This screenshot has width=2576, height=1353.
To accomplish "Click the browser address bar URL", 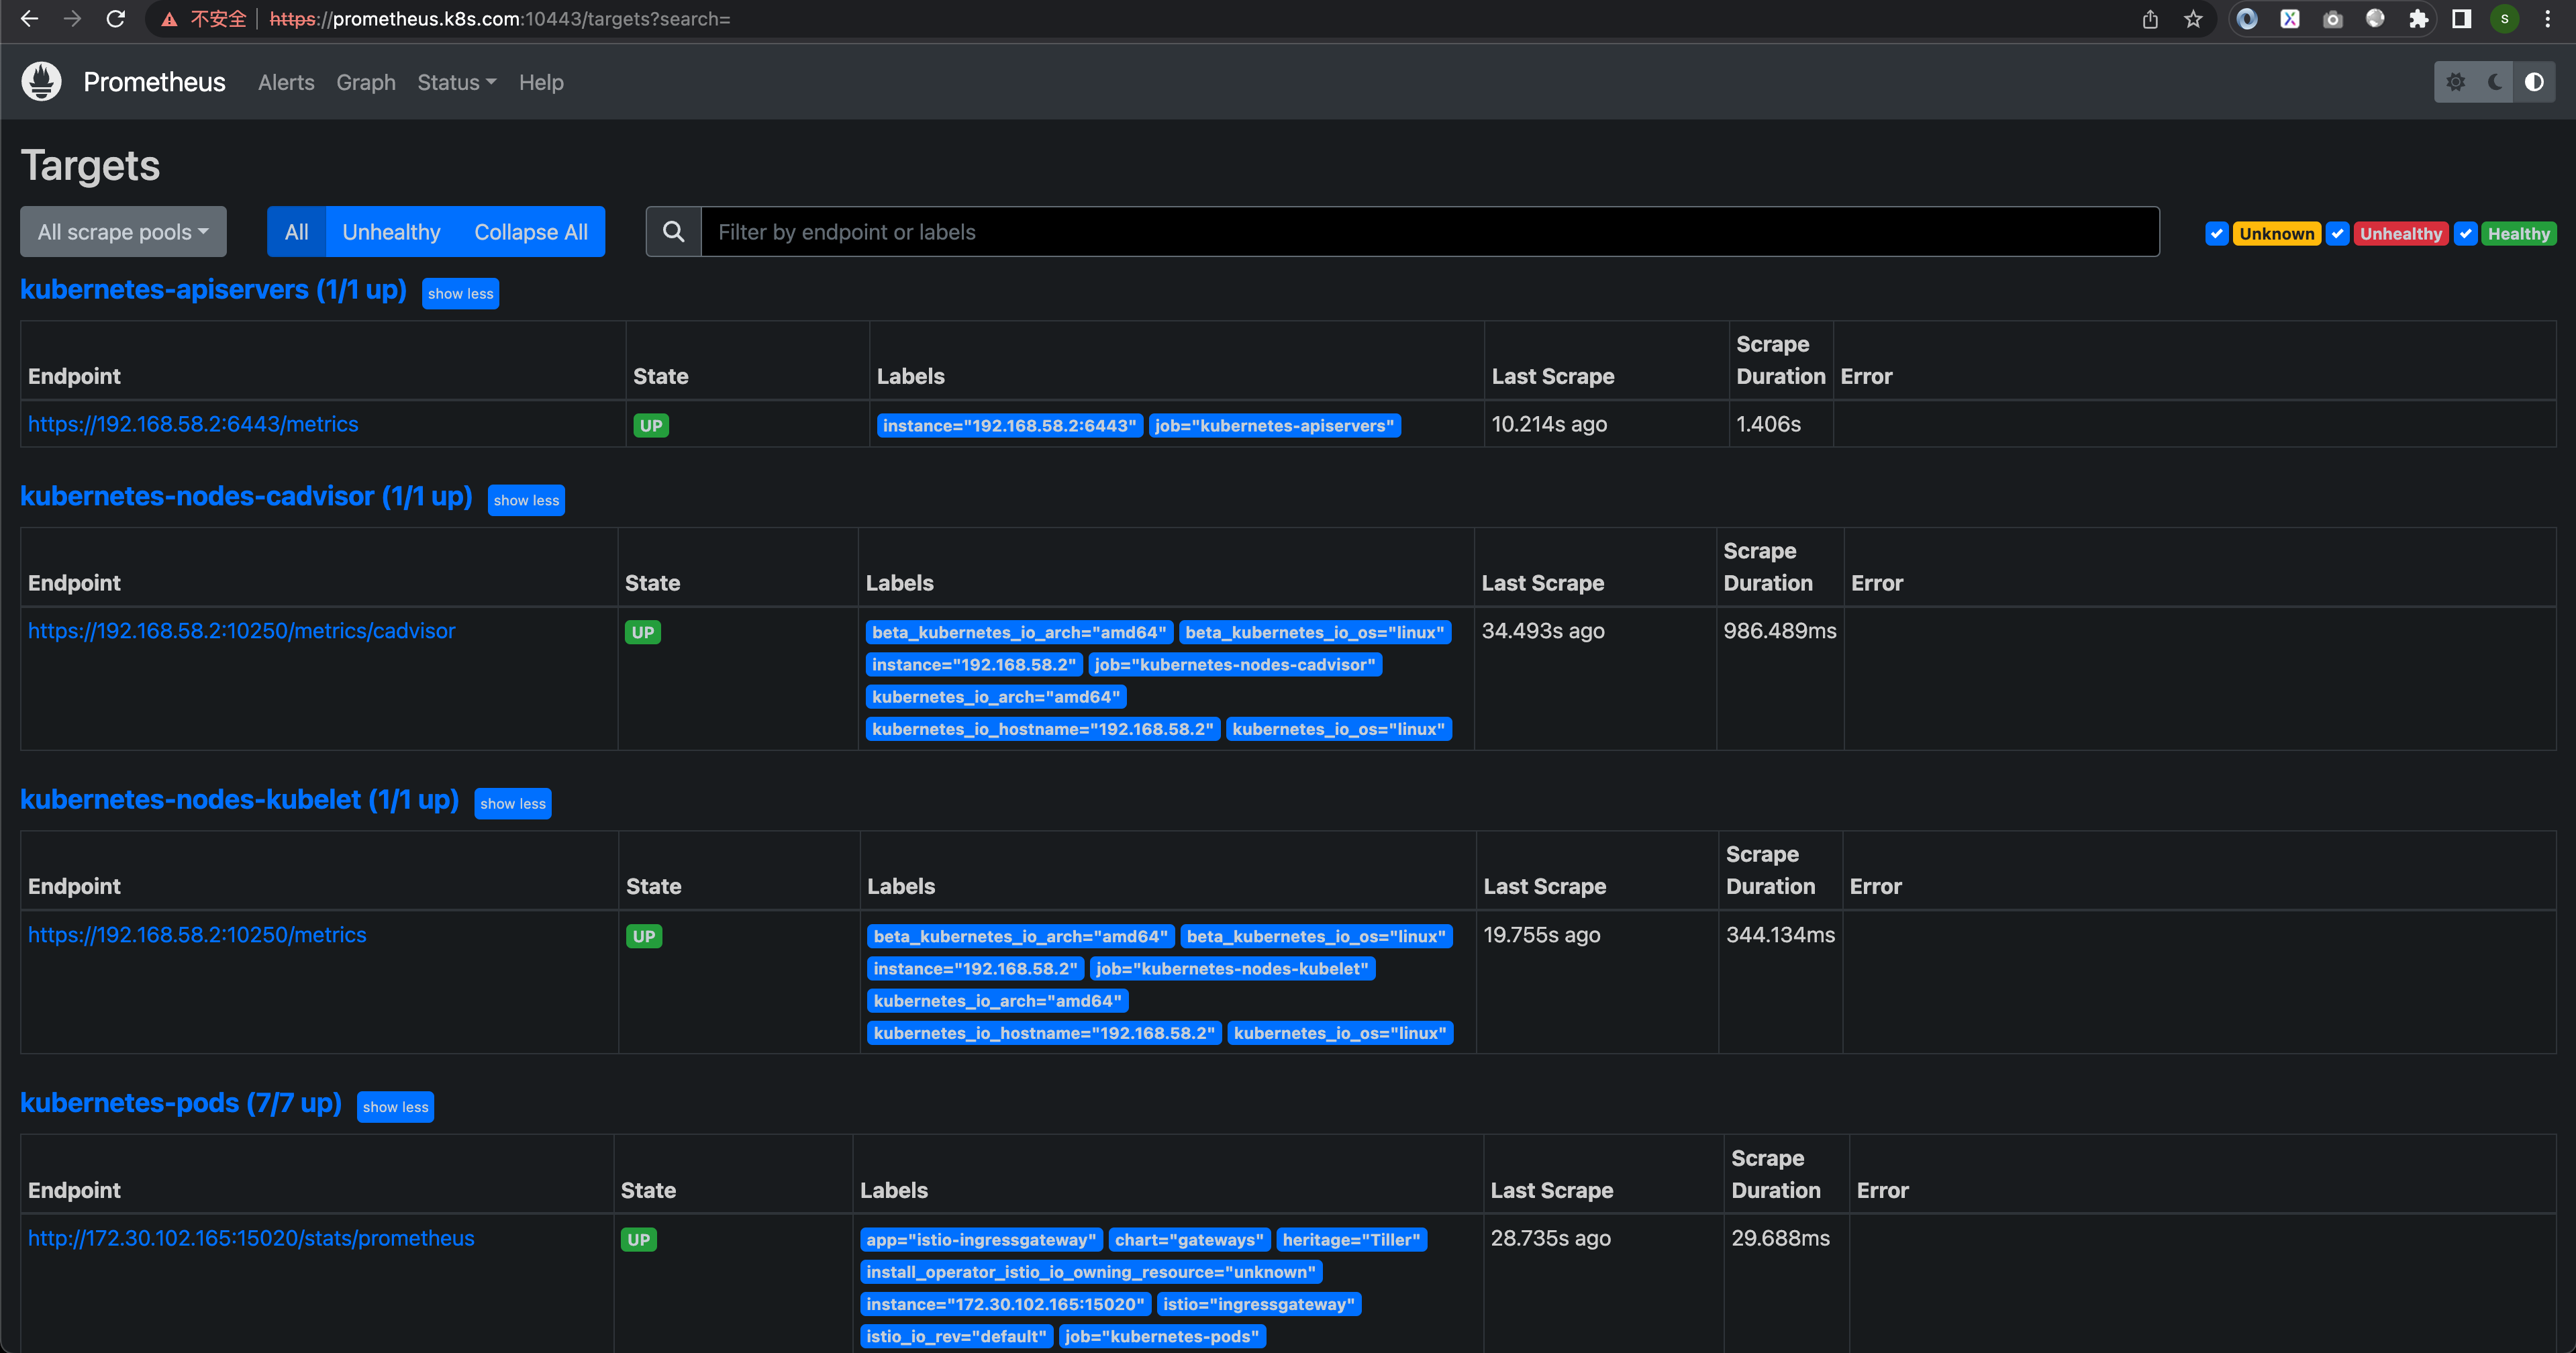I will pyautogui.click(x=500, y=19).
